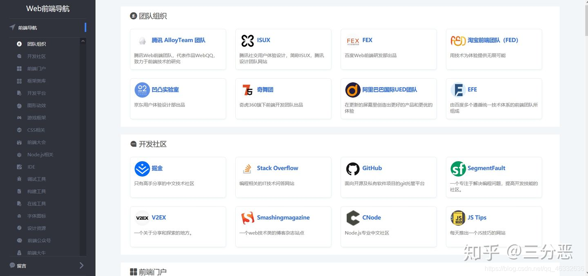Go to 在线工具 in sidebar

click(36, 204)
